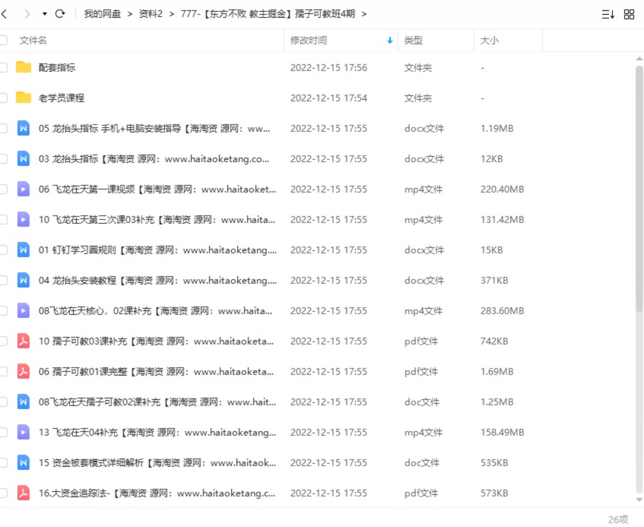Screen dimensions: 644x527
Task: Check the box for 04 龙抬头安装教程
Action: [x=3, y=280]
